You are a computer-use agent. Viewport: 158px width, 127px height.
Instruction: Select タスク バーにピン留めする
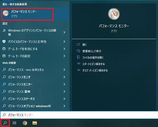pos(95,70)
